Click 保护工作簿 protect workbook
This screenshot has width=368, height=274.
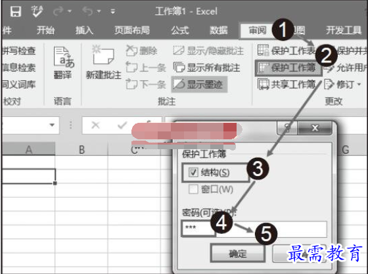point(288,68)
